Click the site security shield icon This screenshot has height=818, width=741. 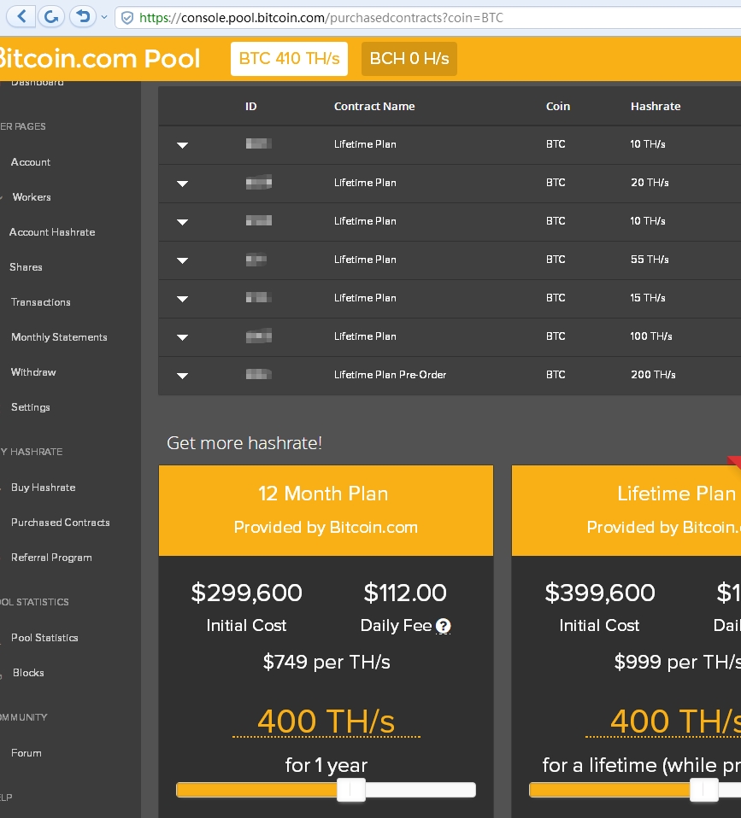[126, 18]
